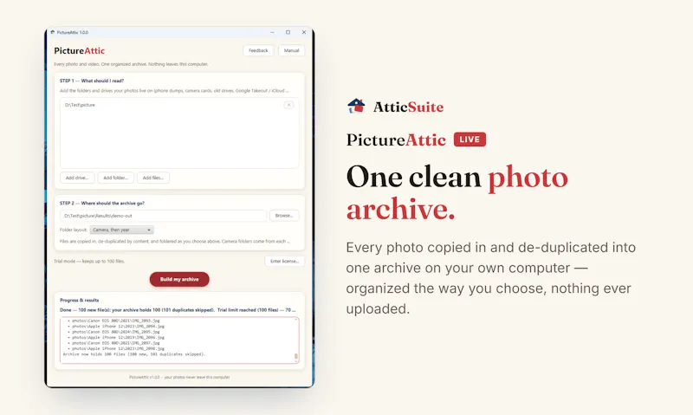Click the red LIVE badge
Viewport: 693px width, 415px height.
coord(470,139)
